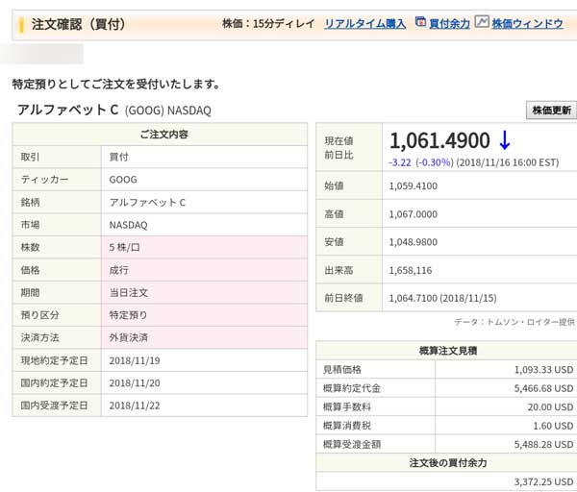
Task: Select the current price 1,061.4900 value
Action: [x=439, y=140]
